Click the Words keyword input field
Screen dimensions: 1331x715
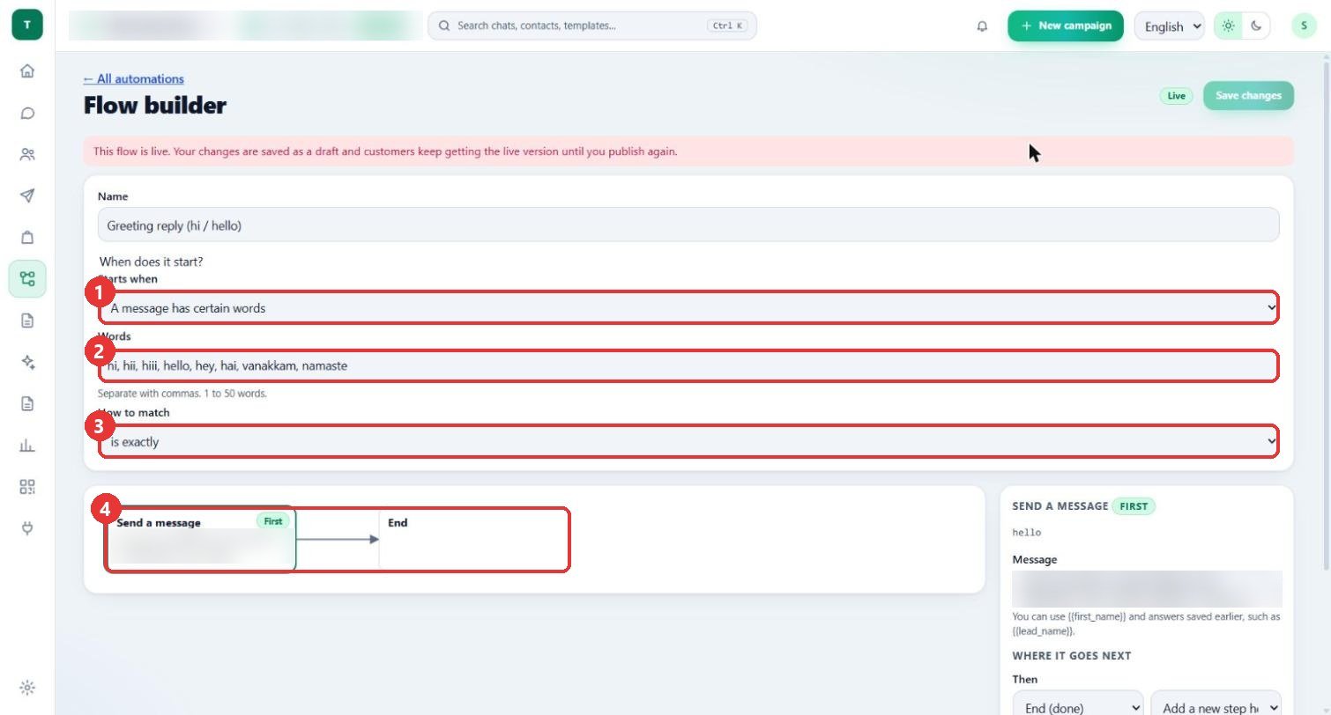tap(688, 365)
